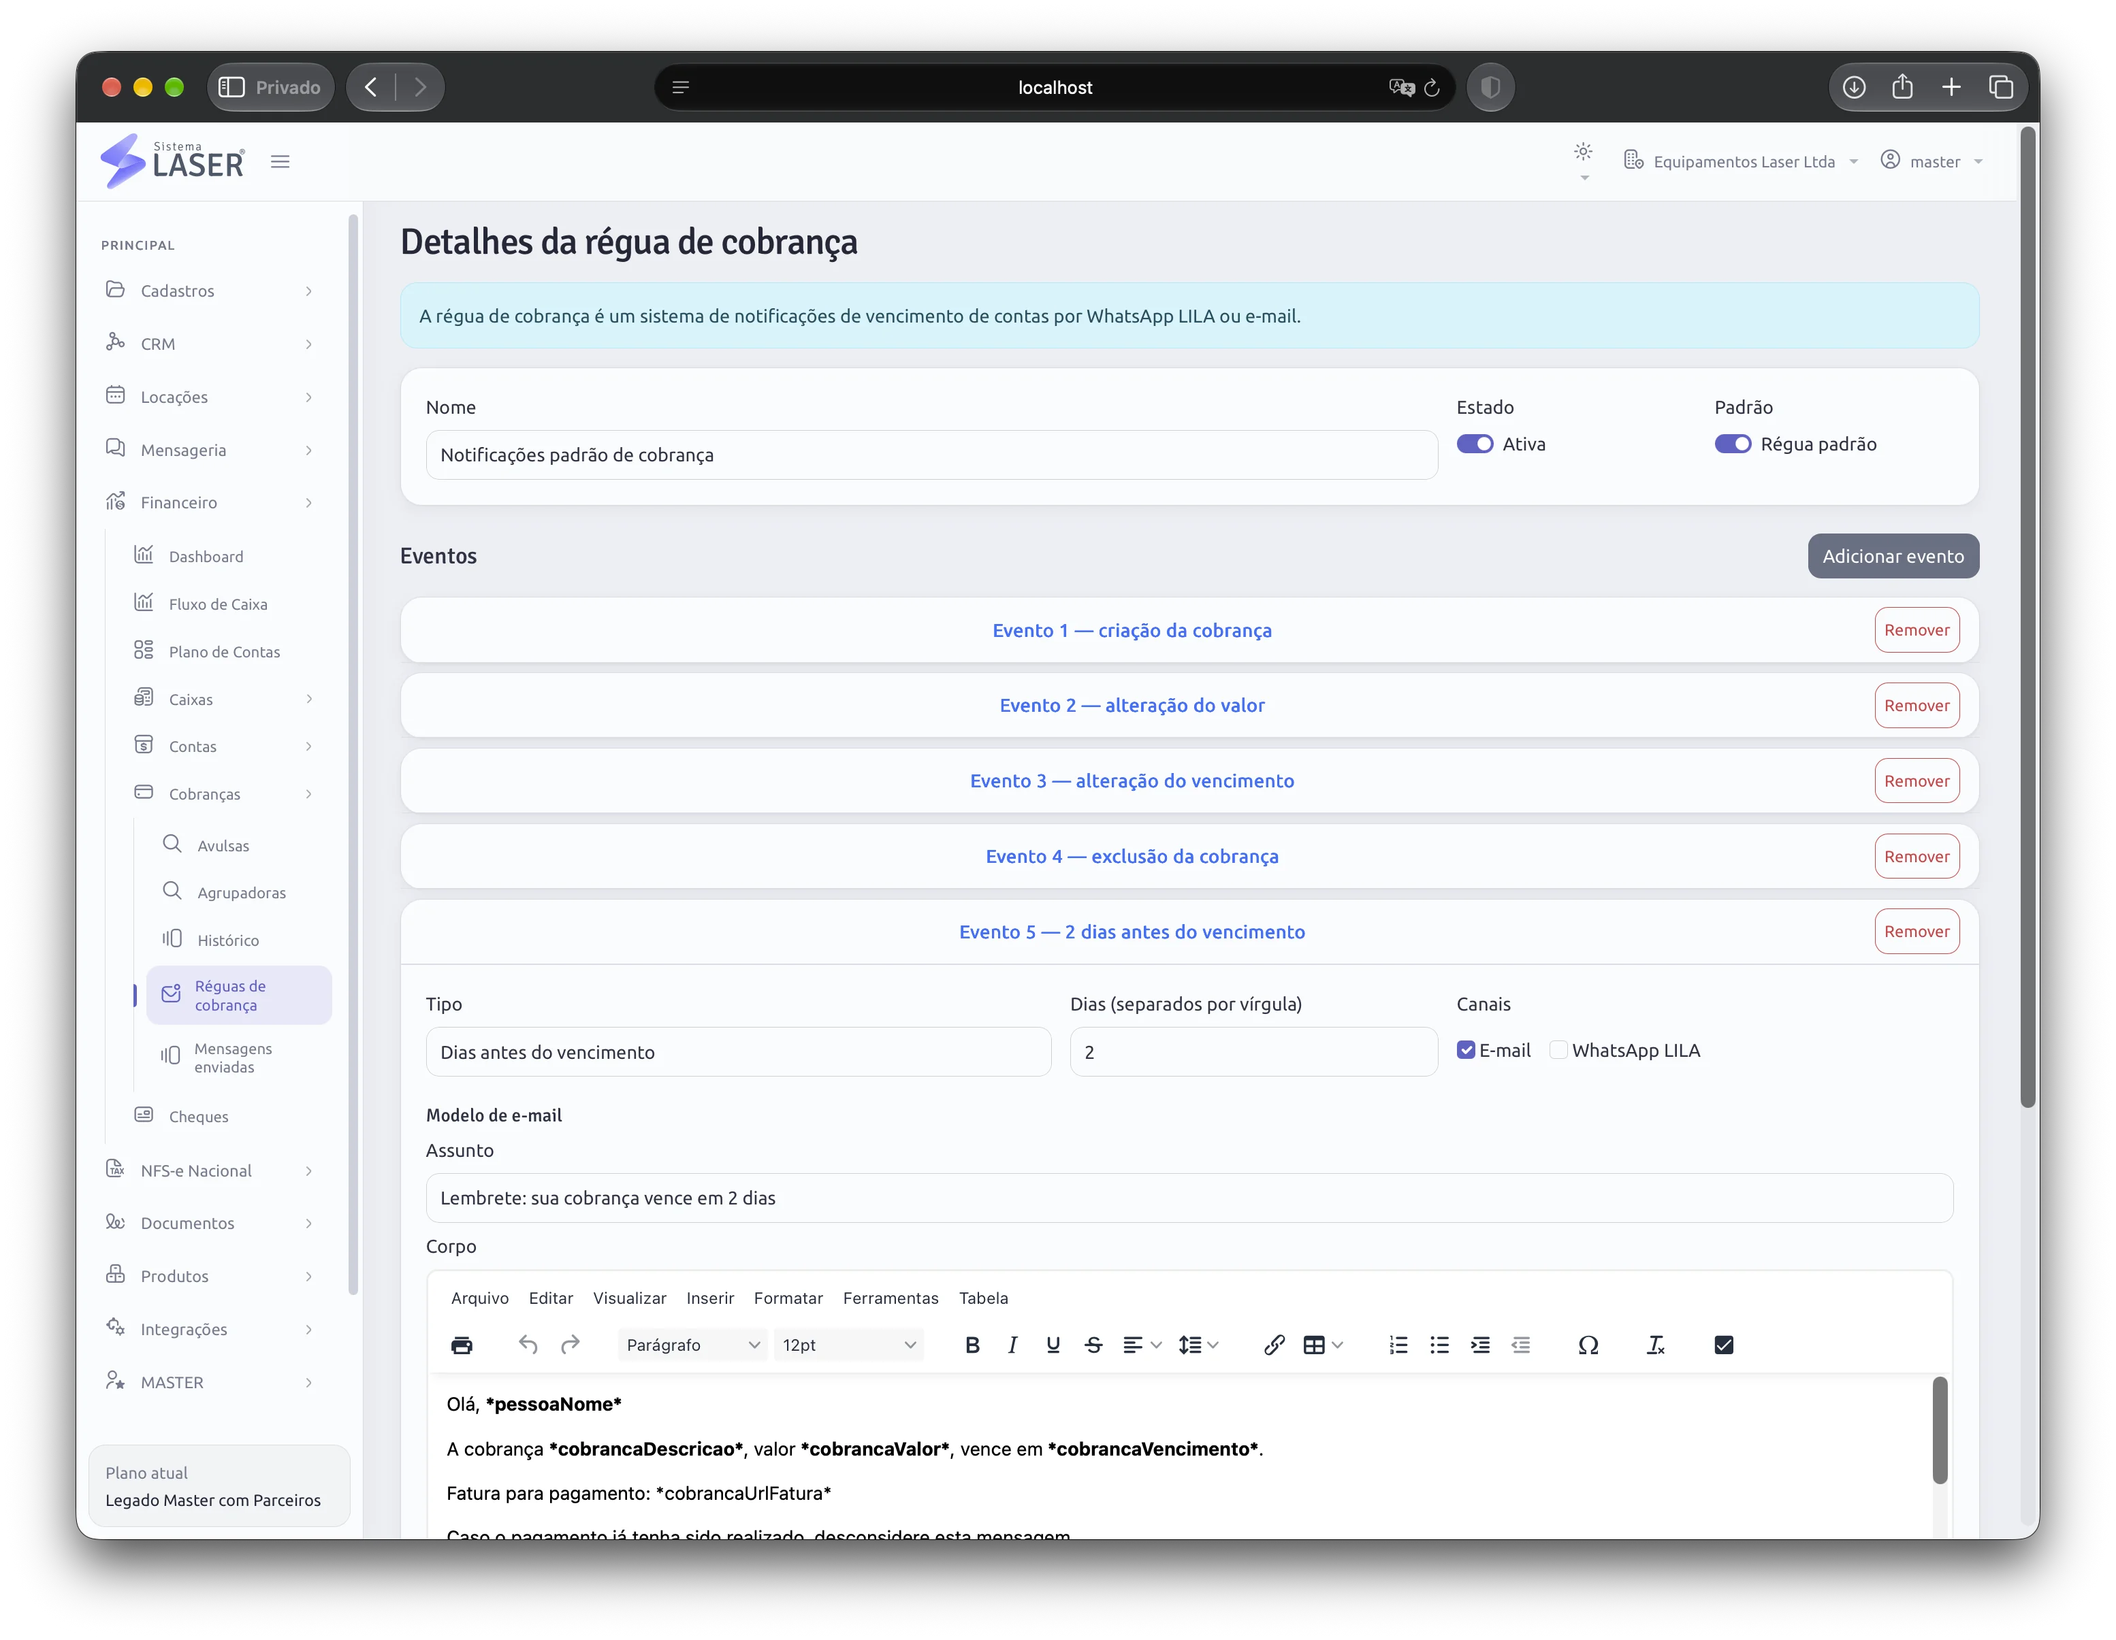The width and height of the screenshot is (2116, 1640).
Task: Click the print icon in editor toolbar
Action: click(x=462, y=1345)
